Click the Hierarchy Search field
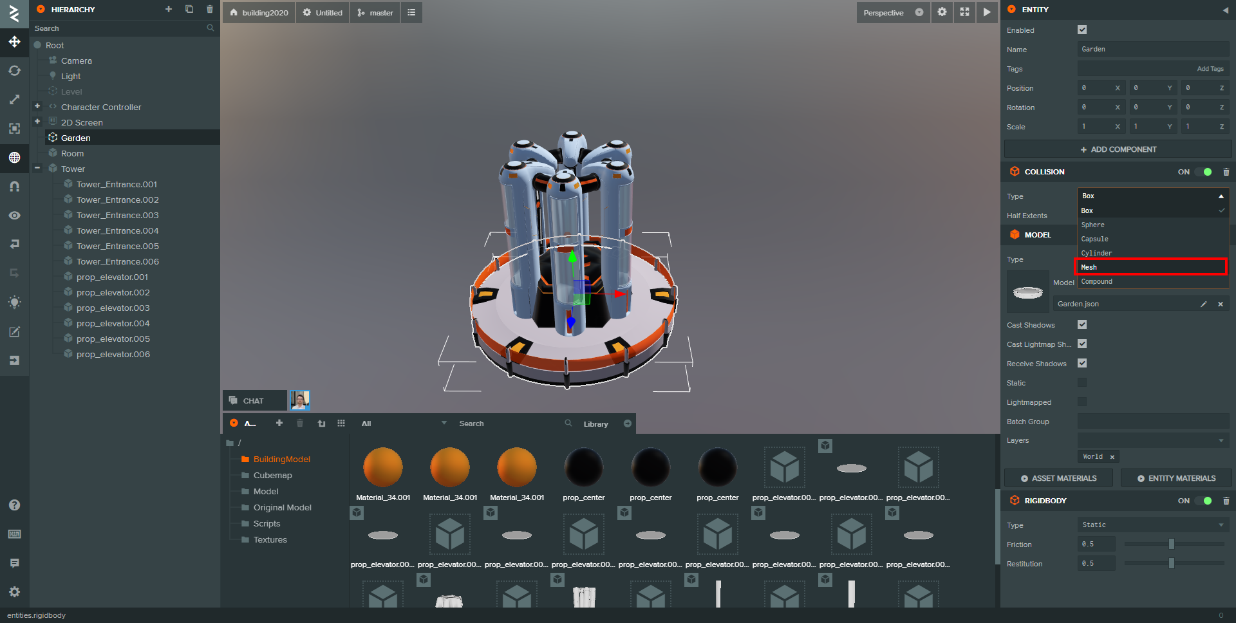Viewport: 1236px width, 623px height. click(x=124, y=28)
